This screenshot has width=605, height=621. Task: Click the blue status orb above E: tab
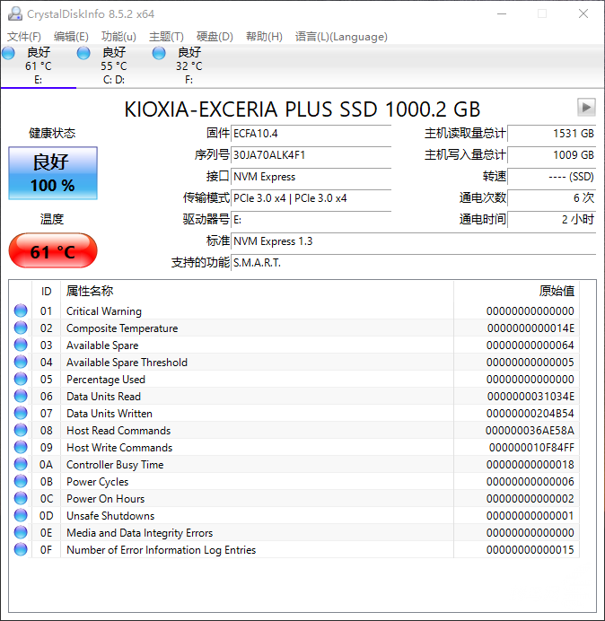(8, 53)
